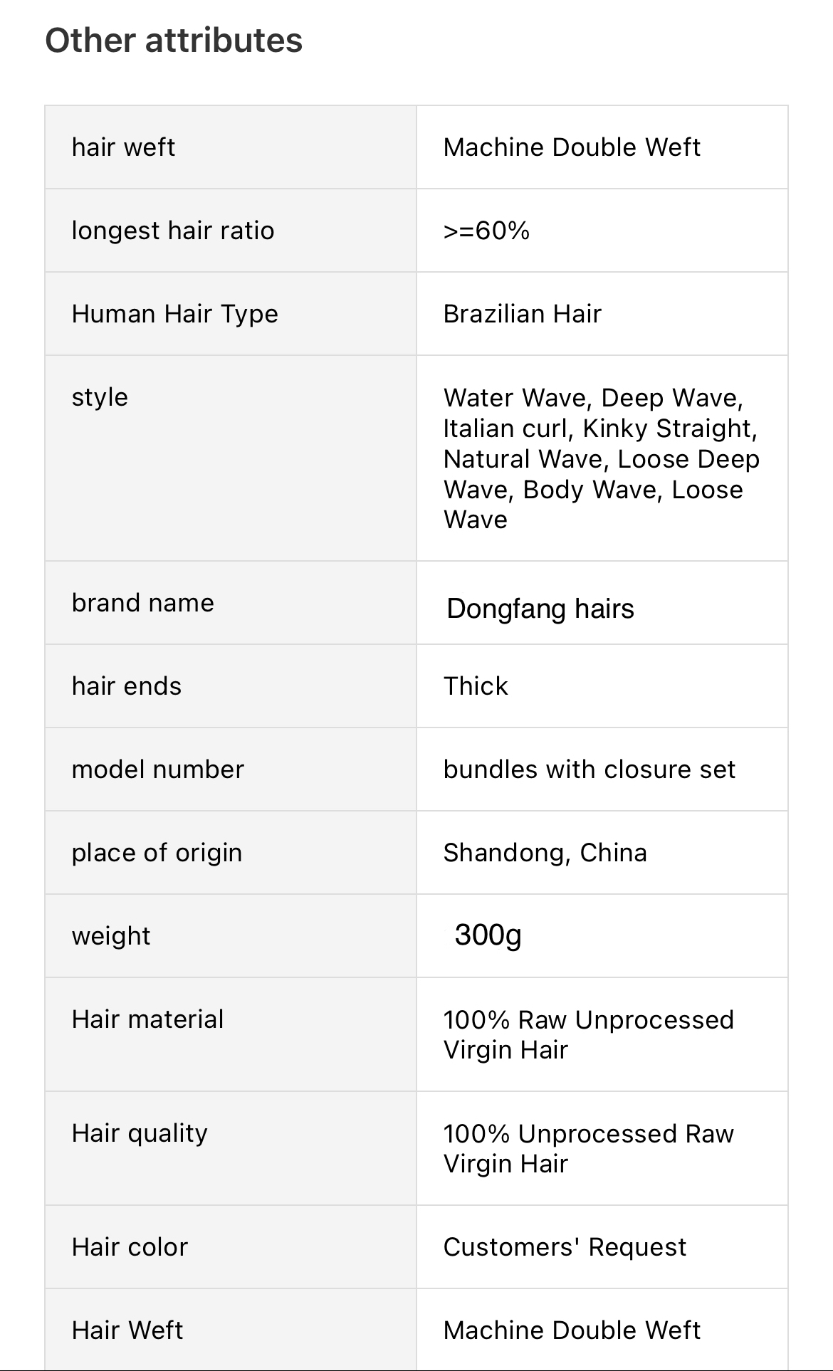Image resolution: width=833 pixels, height=1371 pixels.
Task: Click the 'style' attribute label
Action: [x=100, y=397]
